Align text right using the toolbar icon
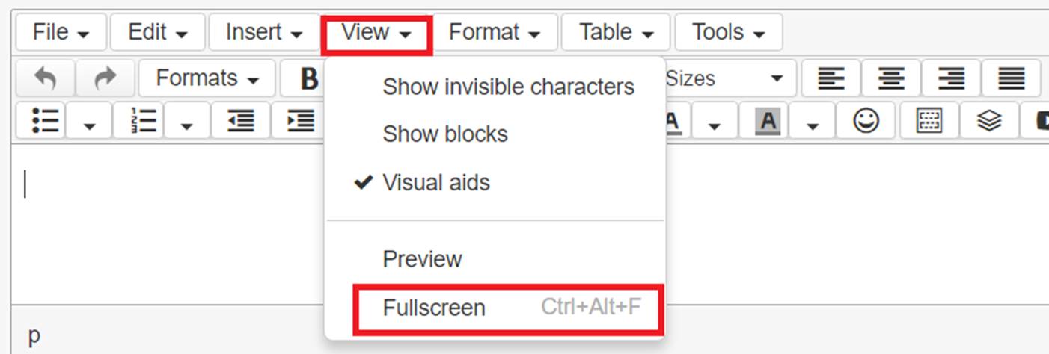Image resolution: width=1049 pixels, height=354 pixels. [951, 78]
